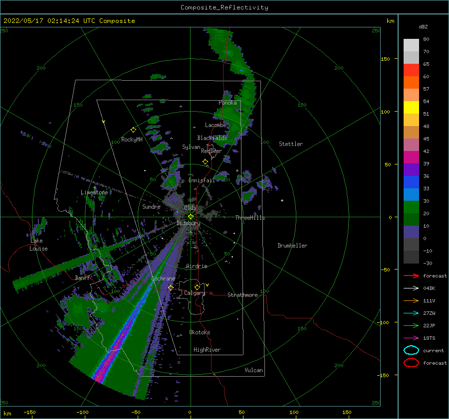The width and height of the screenshot is (449, 419).
Task: Click the HighRiver city label
Action: 207,350
